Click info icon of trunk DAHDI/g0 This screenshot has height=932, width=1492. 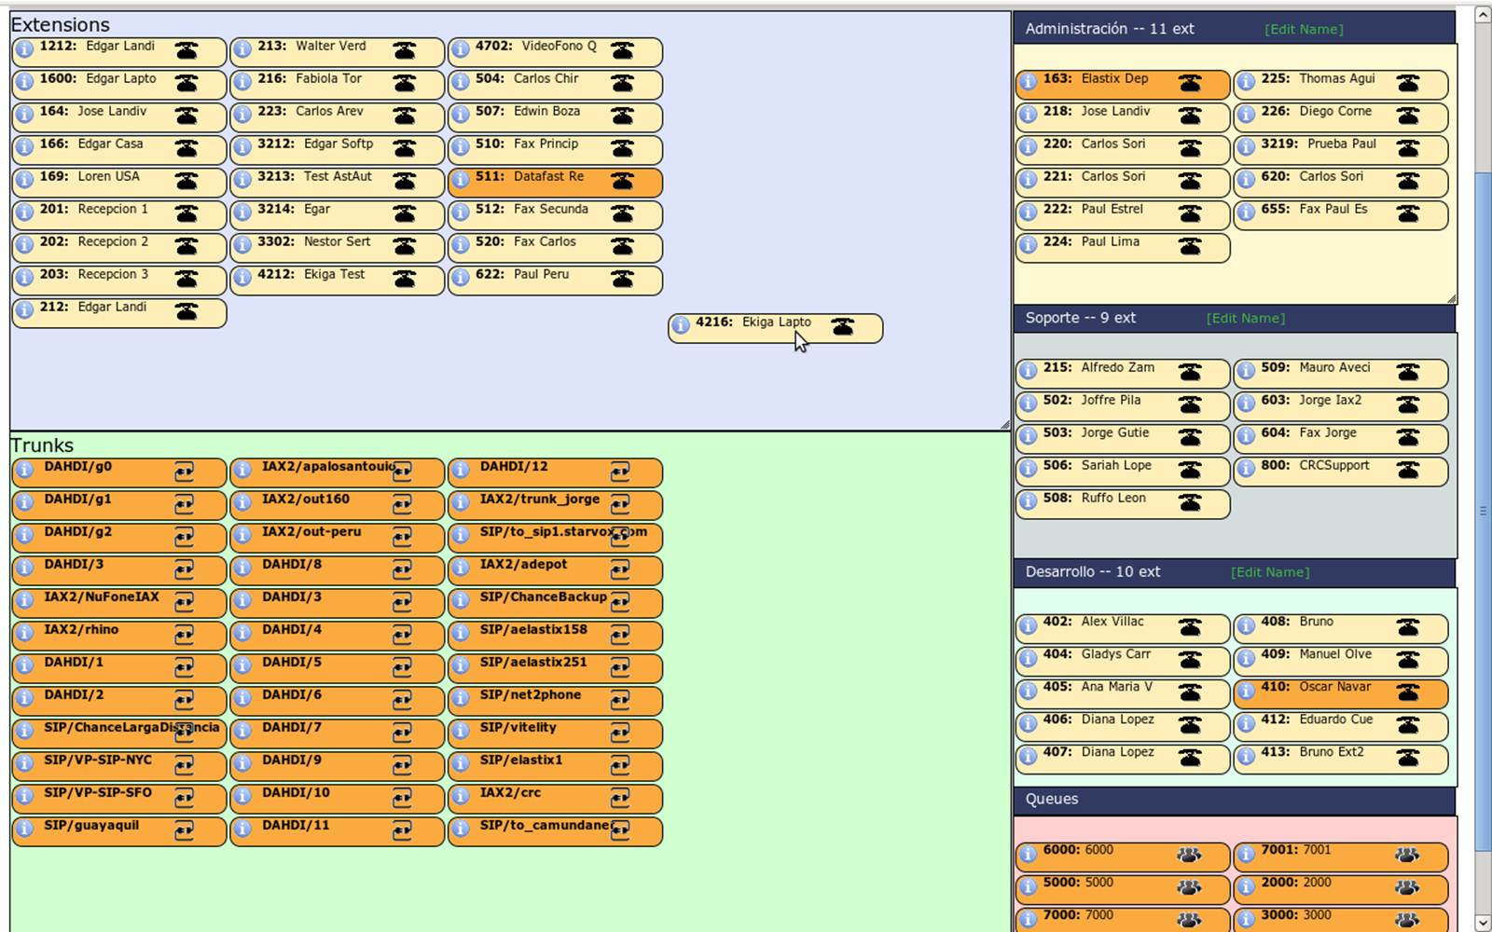tap(24, 471)
